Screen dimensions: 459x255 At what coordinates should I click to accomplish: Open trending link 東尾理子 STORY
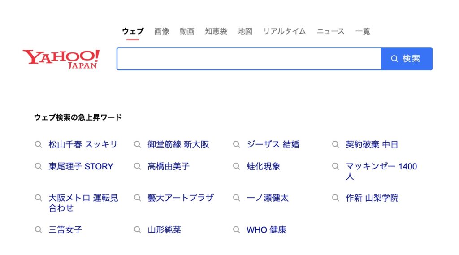click(81, 166)
